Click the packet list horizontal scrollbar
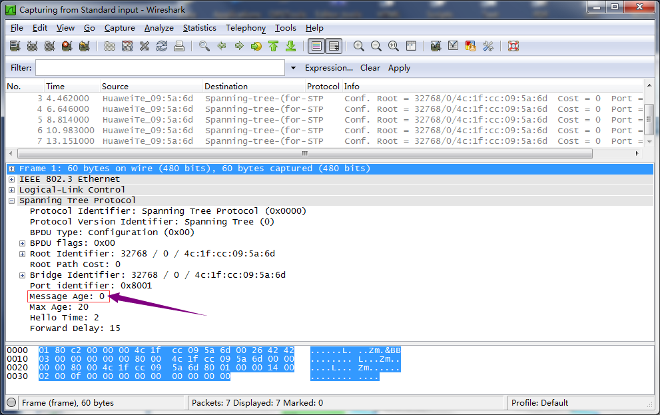 coord(305,154)
